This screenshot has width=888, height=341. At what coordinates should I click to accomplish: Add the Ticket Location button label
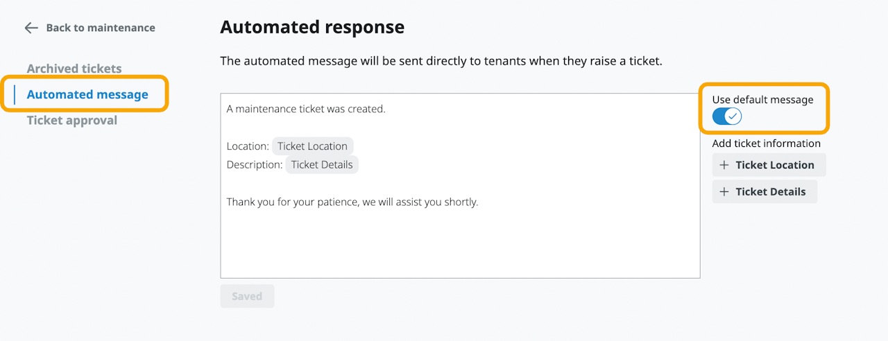point(775,165)
